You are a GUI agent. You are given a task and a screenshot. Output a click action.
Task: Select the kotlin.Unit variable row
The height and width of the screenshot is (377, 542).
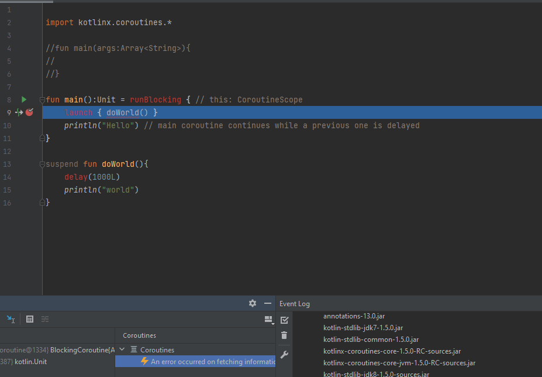point(57,361)
